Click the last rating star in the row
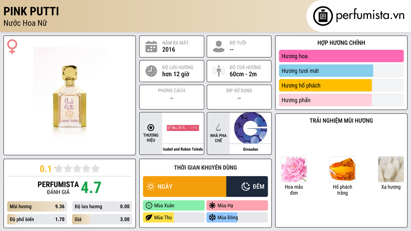This screenshot has height=231, width=411. (x=96, y=168)
